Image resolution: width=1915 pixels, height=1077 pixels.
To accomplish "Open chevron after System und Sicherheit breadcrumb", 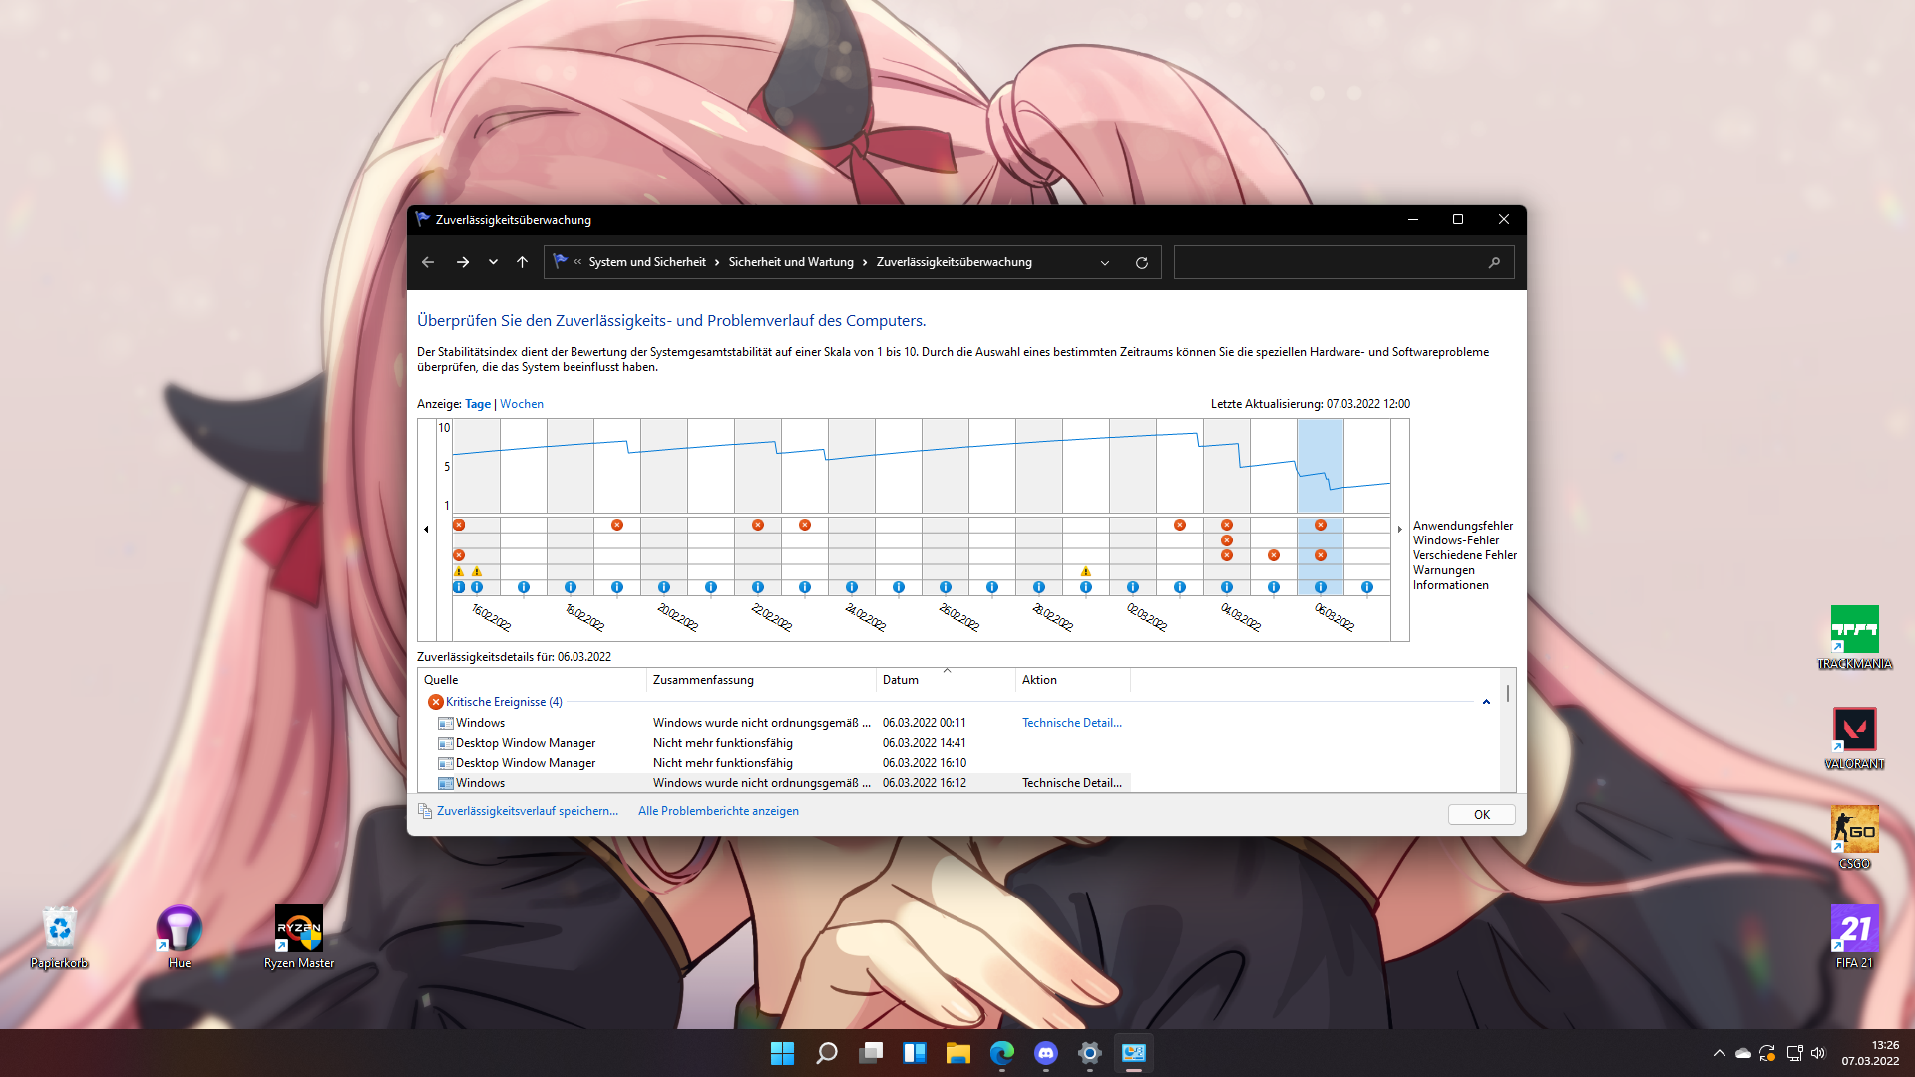I will pyautogui.click(x=717, y=262).
